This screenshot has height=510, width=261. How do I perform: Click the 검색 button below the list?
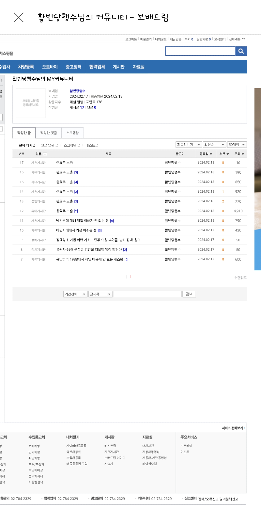coord(189,294)
